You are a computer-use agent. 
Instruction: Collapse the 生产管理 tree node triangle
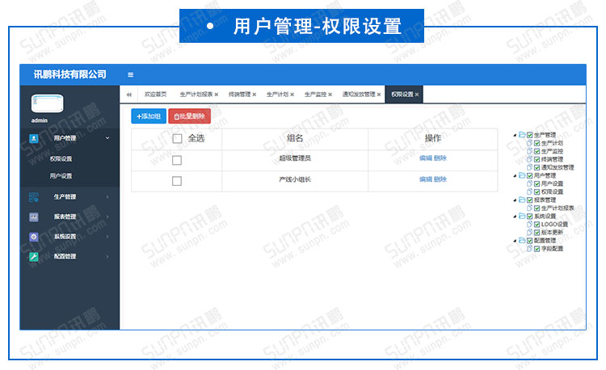pyautogui.click(x=515, y=135)
